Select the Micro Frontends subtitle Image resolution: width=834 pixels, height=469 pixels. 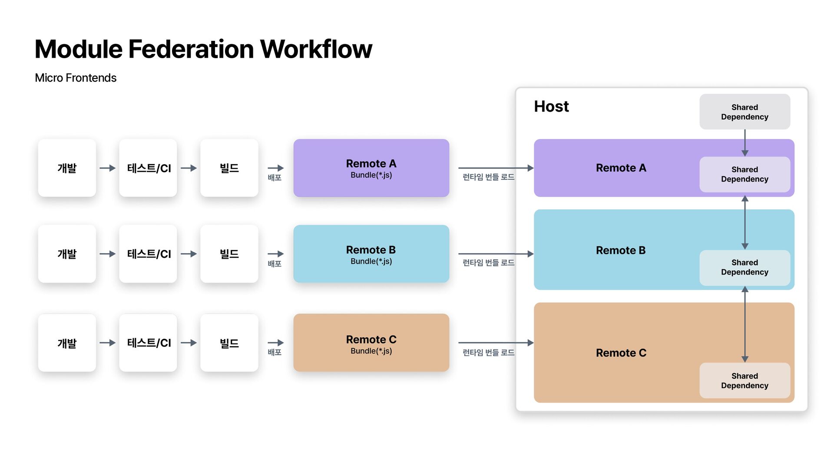76,78
